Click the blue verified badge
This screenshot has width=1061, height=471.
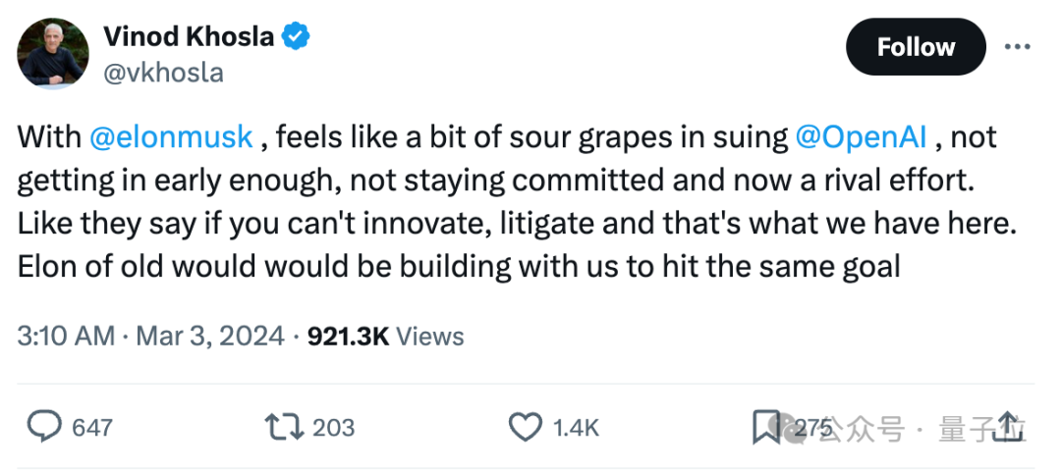pos(297,37)
